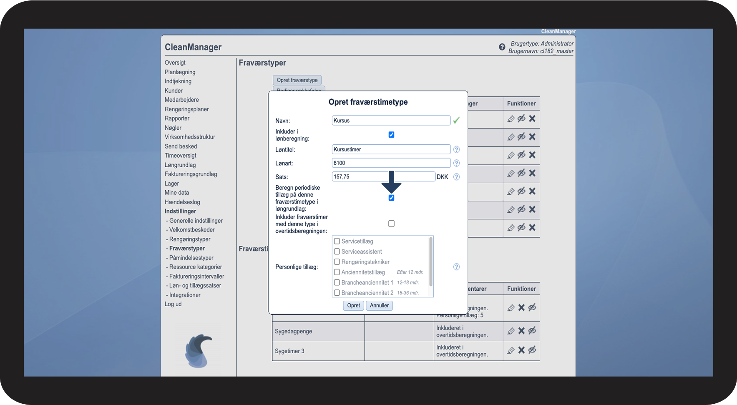This screenshot has width=737, height=405.
Task: Uncheck Beregn periodiske tillæg checkbox
Action: coord(391,198)
